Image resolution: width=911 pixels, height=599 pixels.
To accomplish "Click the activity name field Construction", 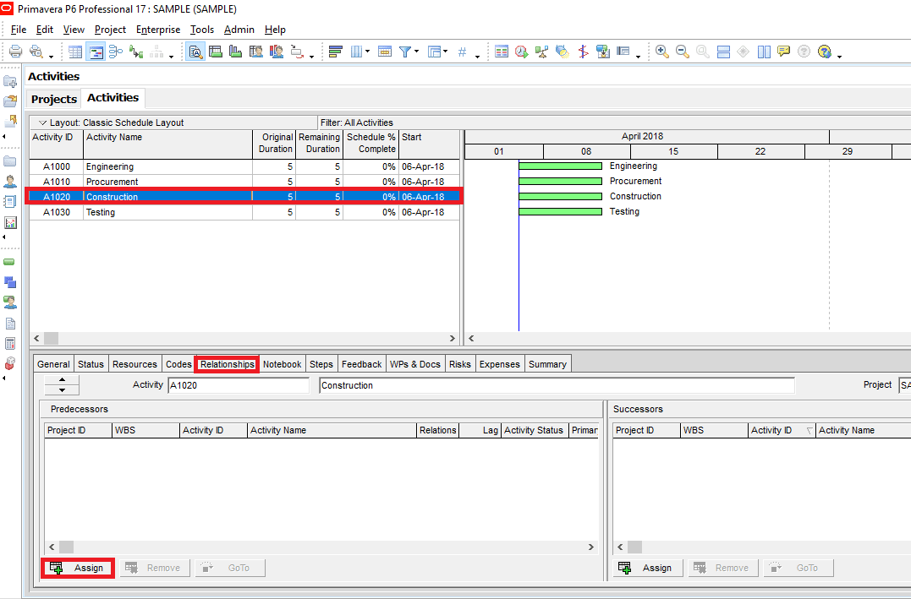I will [x=557, y=385].
